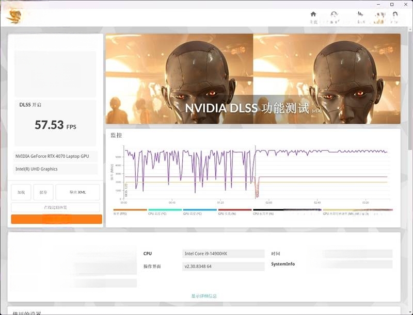This screenshot has height=315, width=413.
Task: Open the 显示详细信息 show details link
Action: [x=204, y=296]
